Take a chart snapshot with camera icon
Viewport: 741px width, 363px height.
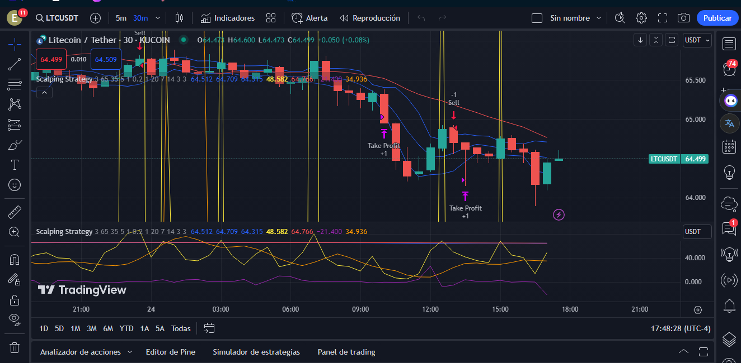point(683,18)
